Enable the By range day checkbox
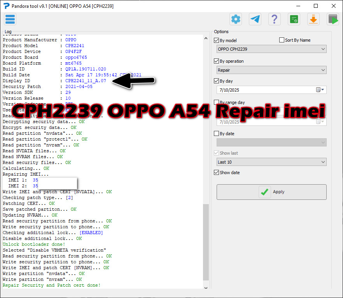This screenshot has width=343, height=298. (216, 102)
